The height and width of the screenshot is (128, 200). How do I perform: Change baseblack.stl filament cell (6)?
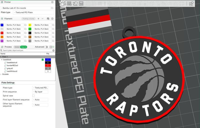(48, 63)
